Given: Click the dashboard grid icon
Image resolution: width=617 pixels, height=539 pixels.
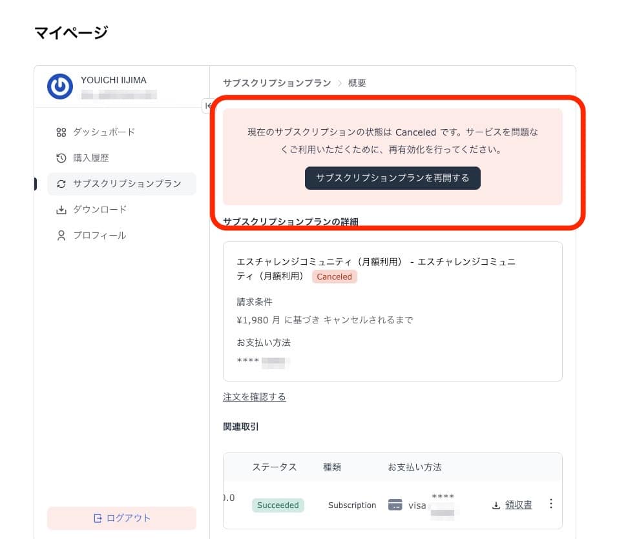Looking at the screenshot, I should [61, 132].
